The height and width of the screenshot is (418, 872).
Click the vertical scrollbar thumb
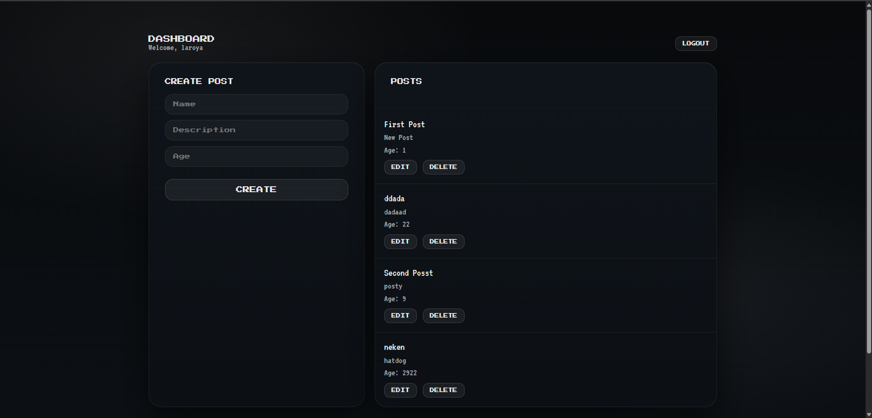(x=869, y=182)
